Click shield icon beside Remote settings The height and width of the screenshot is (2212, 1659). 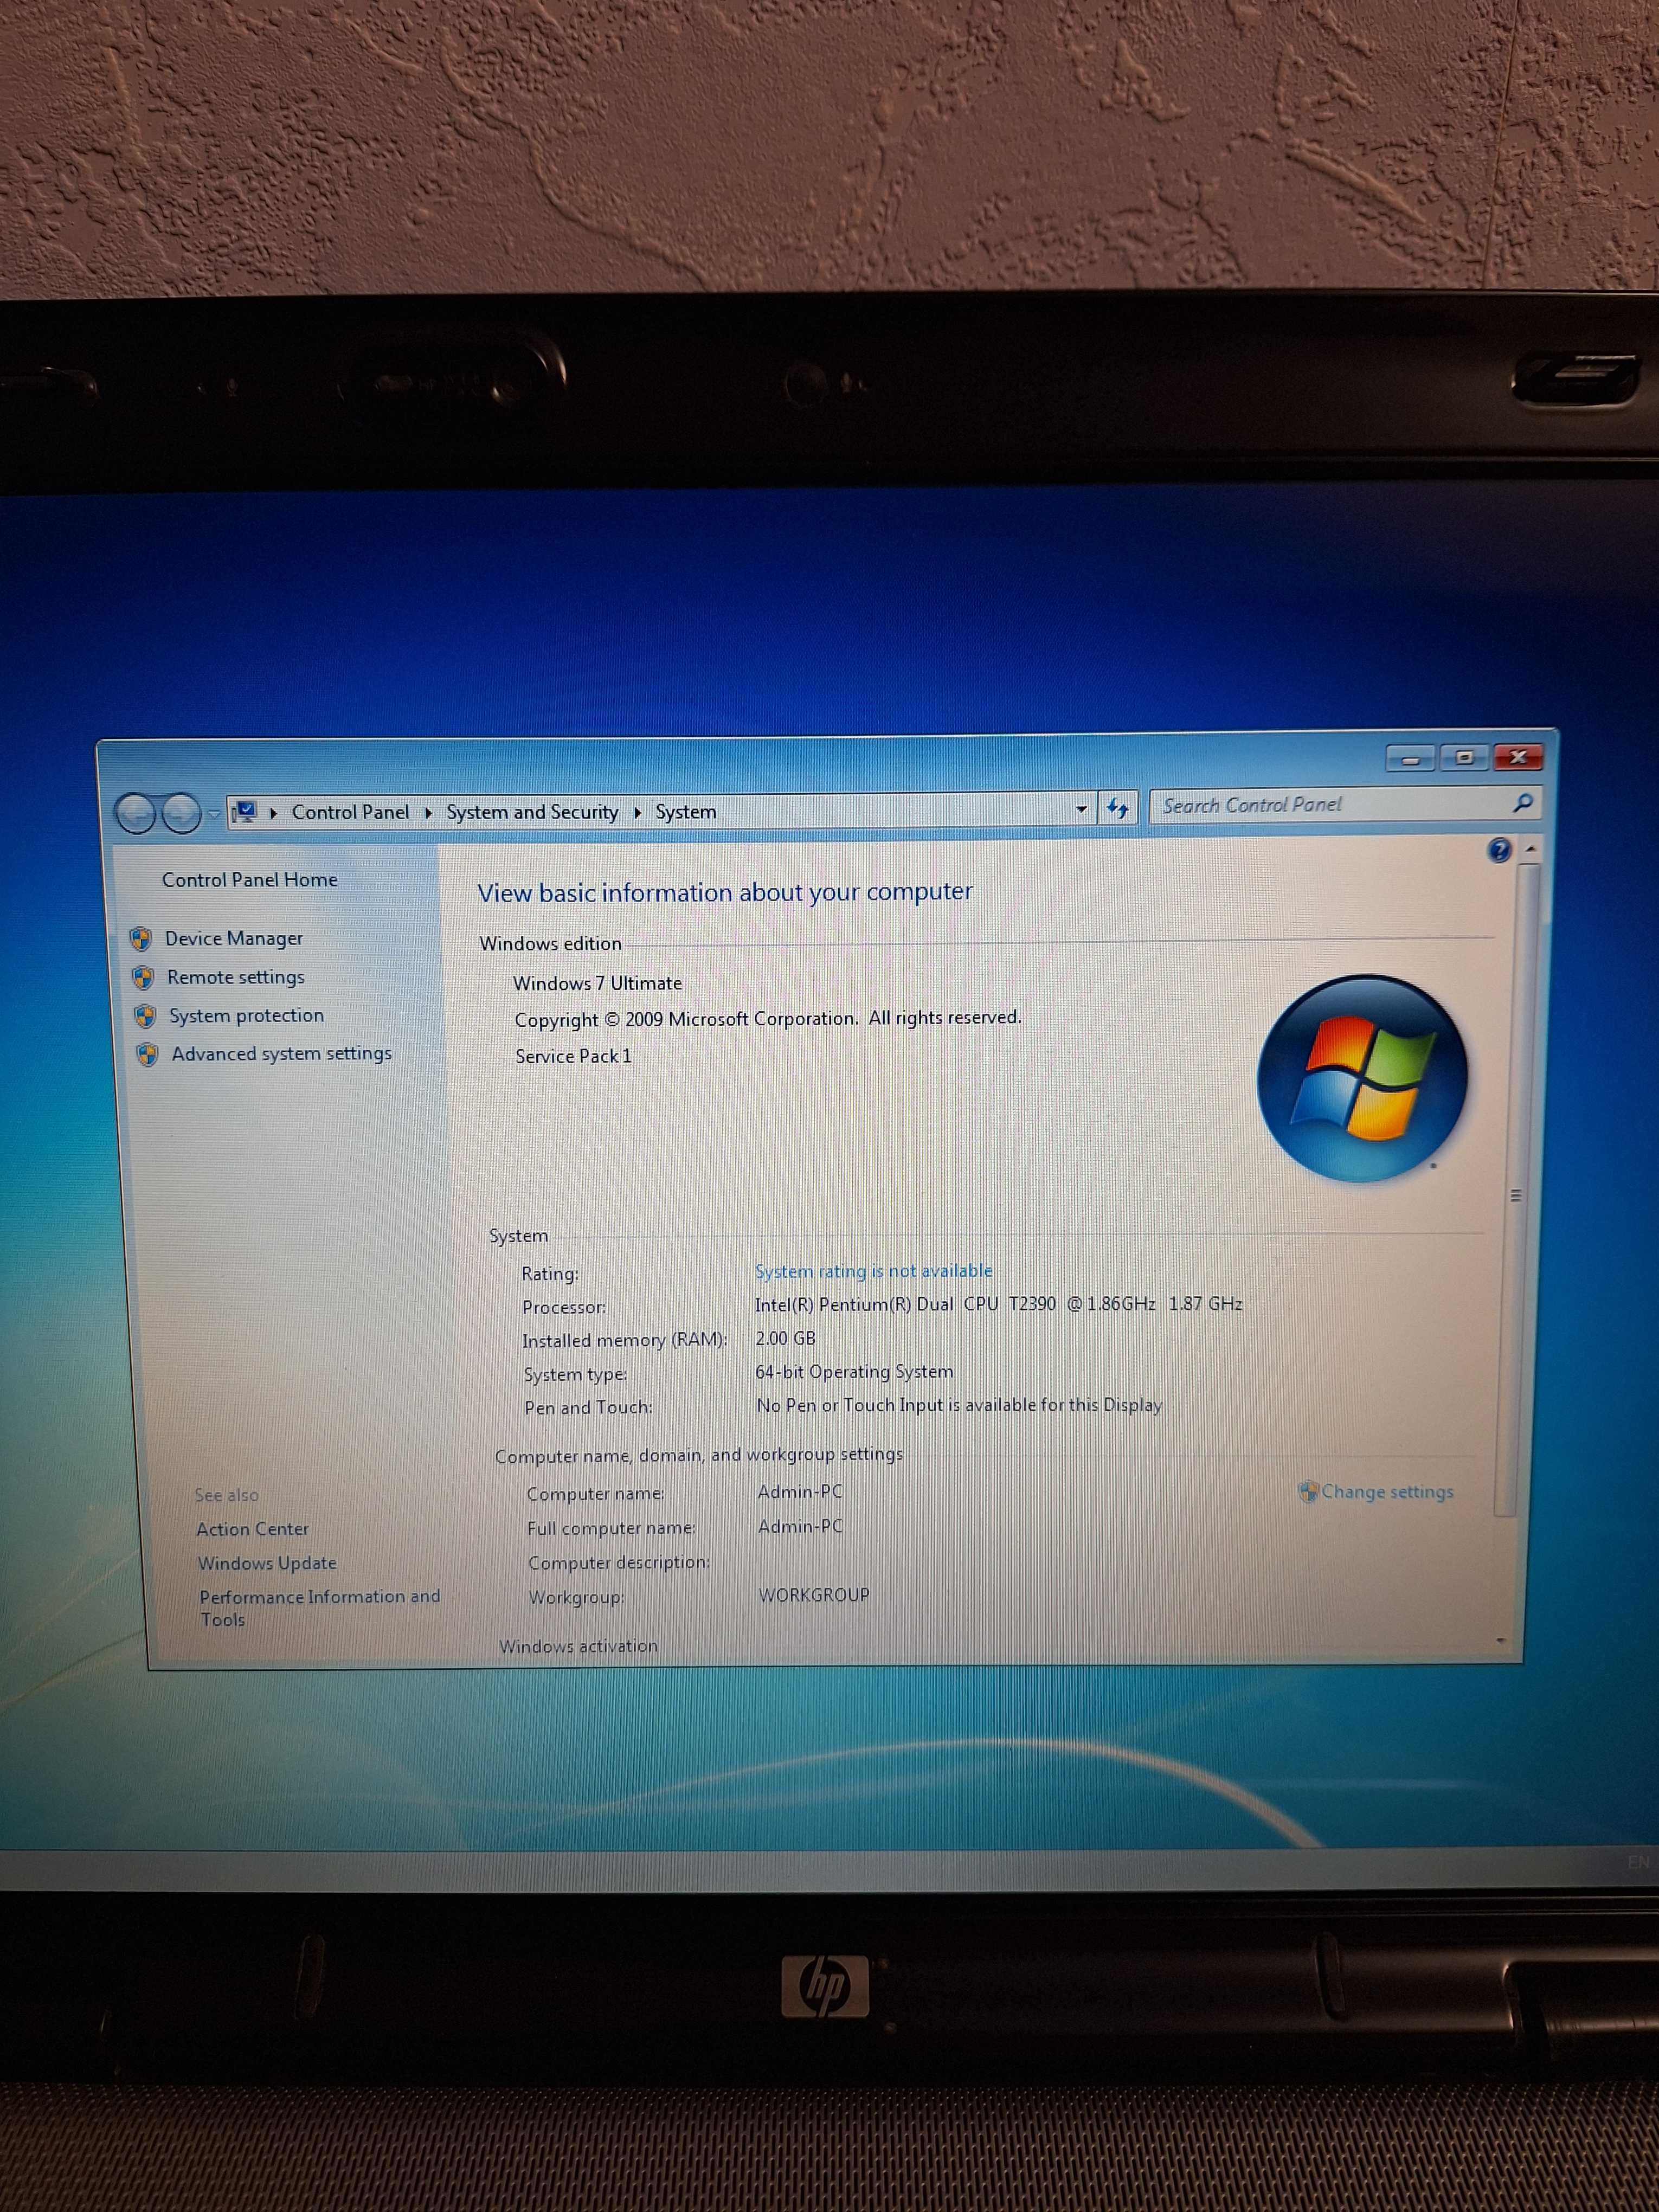143,977
